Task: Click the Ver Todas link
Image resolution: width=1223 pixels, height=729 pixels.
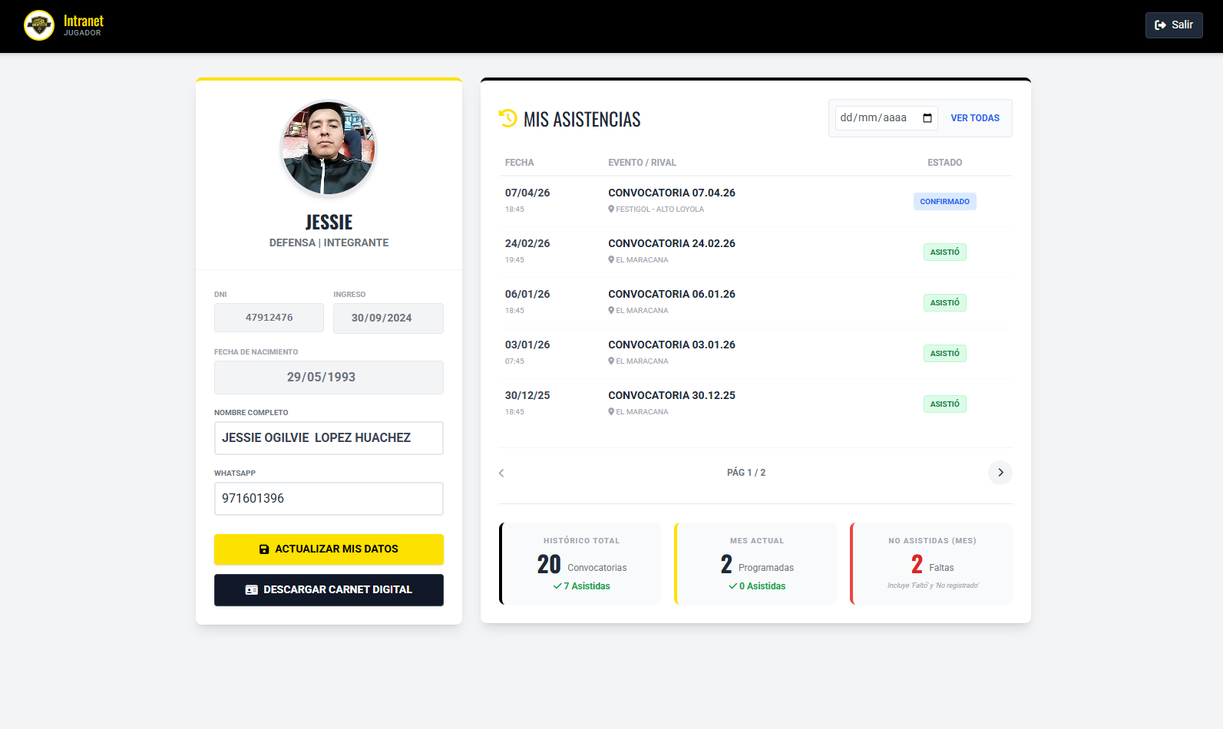Action: [x=974, y=118]
